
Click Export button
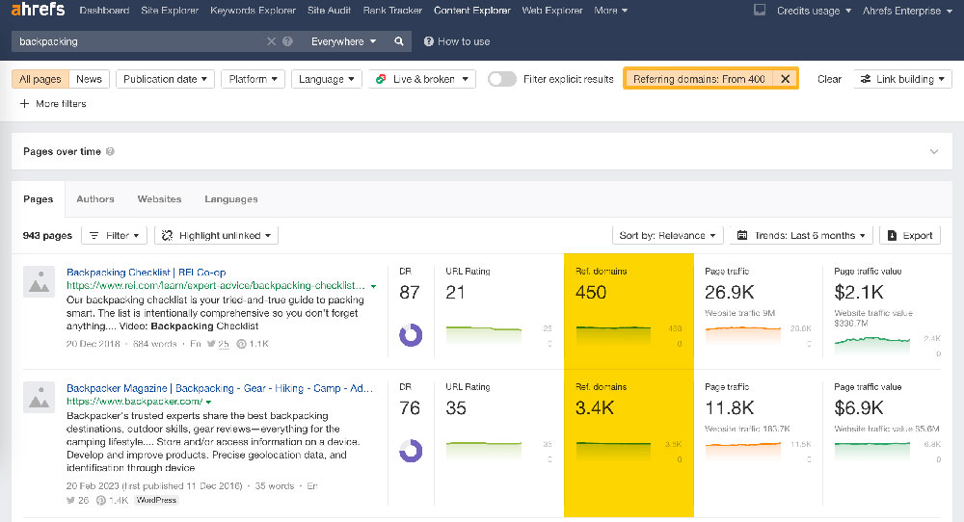(x=910, y=235)
